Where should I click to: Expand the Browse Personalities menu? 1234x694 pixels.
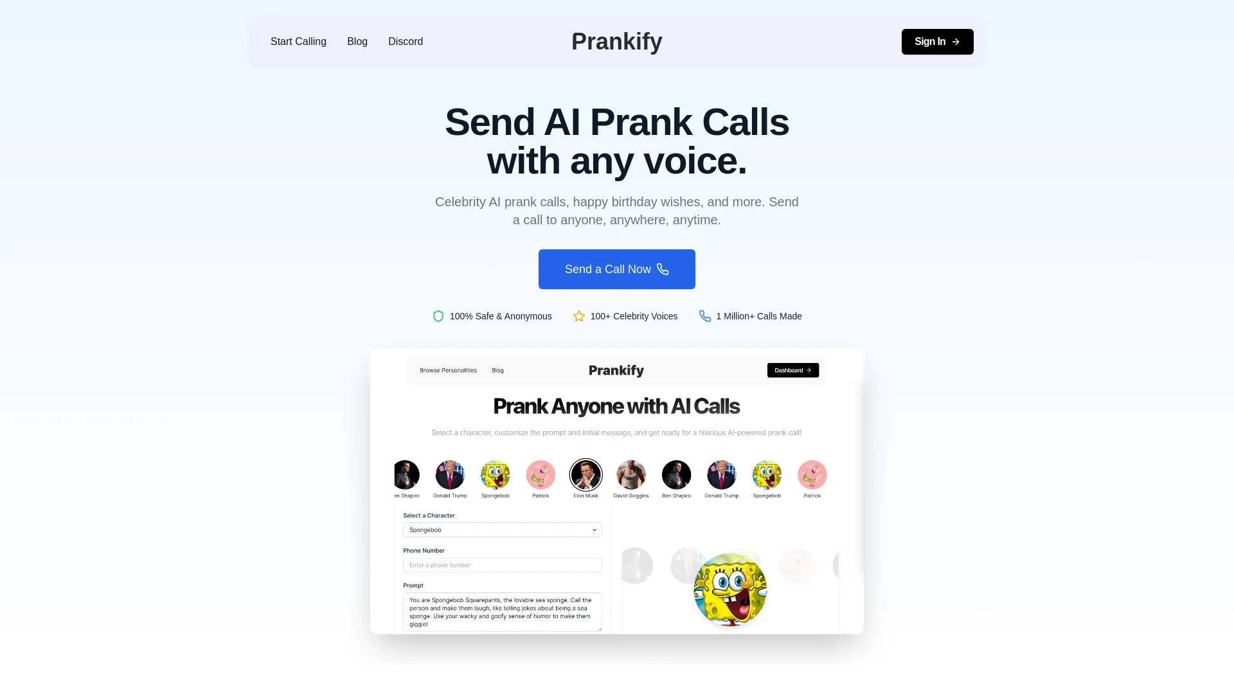click(x=449, y=370)
